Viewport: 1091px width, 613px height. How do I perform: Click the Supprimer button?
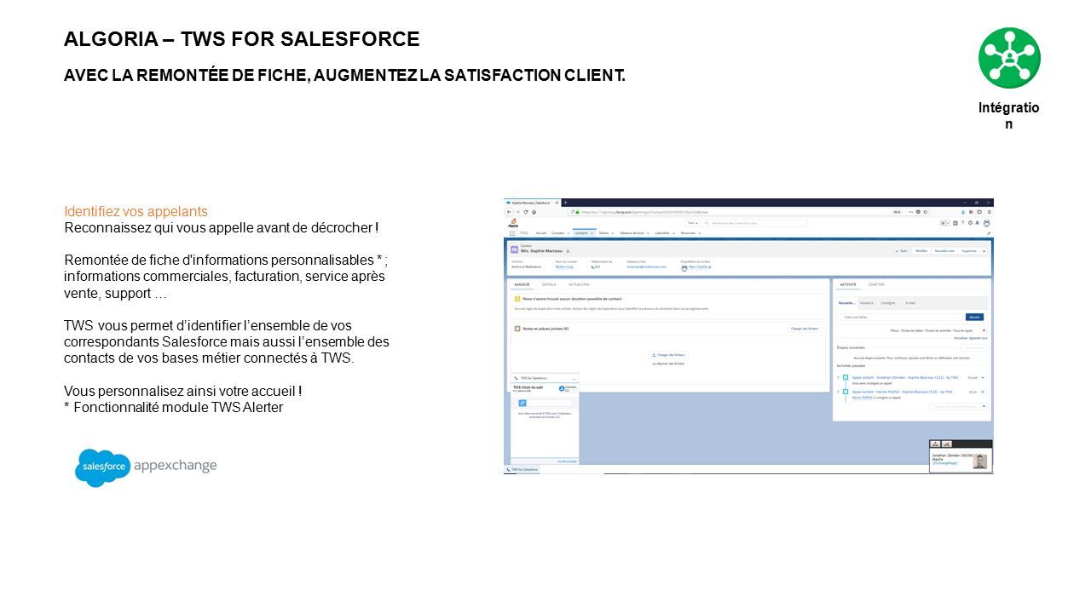[x=969, y=251]
